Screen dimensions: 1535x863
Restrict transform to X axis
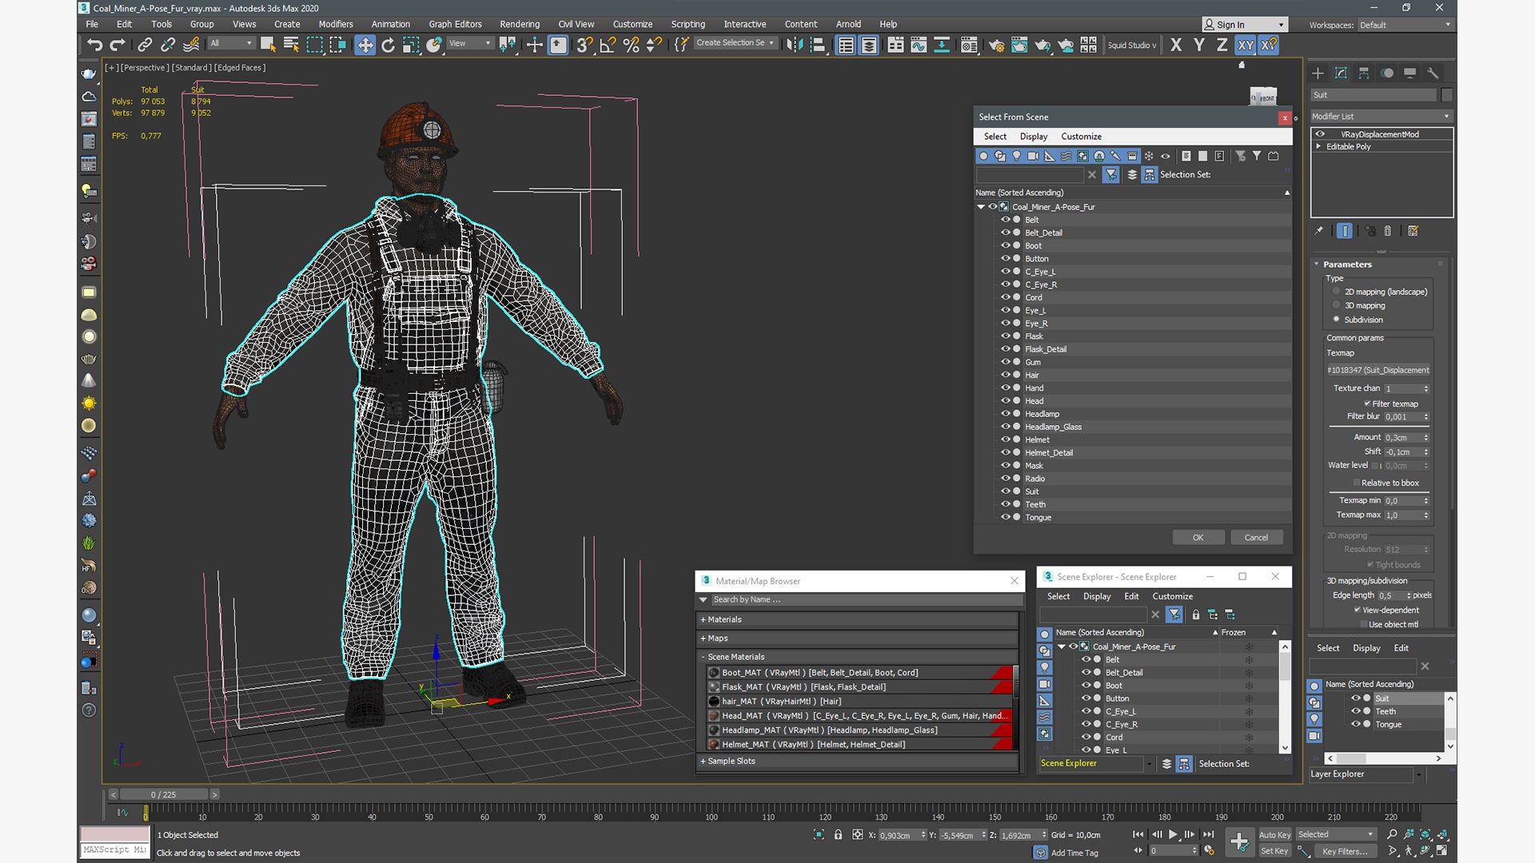pyautogui.click(x=1176, y=45)
